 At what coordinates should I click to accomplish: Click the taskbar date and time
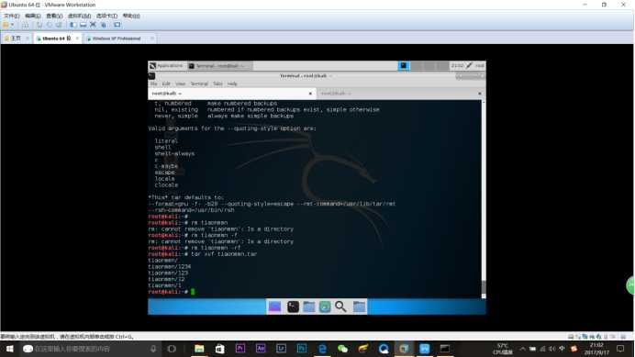596,349
